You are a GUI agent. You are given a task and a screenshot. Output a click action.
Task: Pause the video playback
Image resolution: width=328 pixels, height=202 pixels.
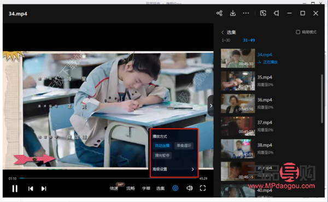click(15, 189)
